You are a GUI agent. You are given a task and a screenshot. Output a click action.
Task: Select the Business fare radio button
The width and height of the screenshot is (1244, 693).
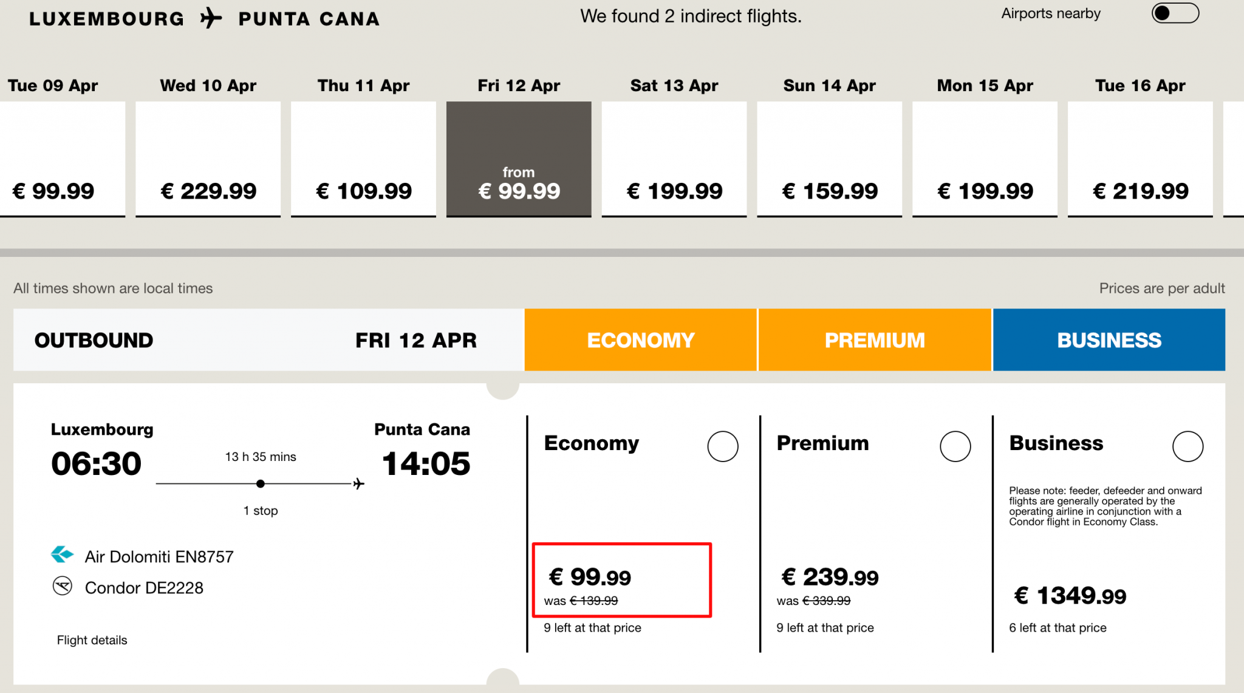point(1188,446)
